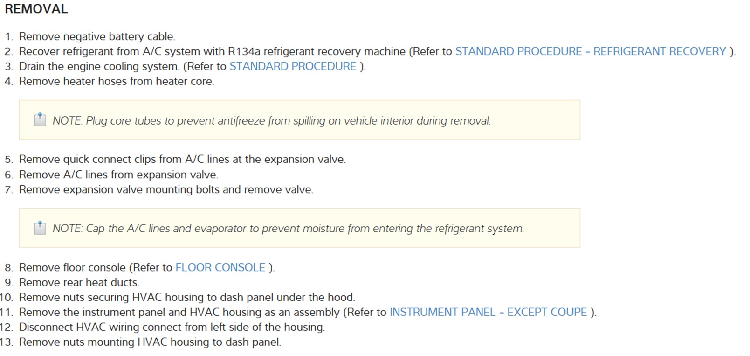Viewport: 750px width, 356px height.
Task: Click step 5 about quick connect clips
Action: [182, 159]
